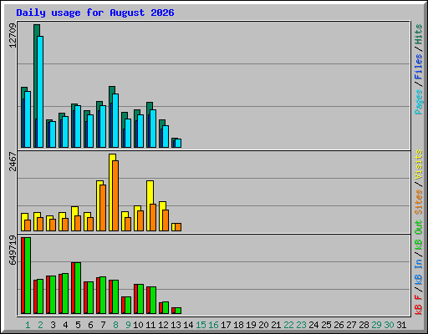Image resolution: width=428 pixels, height=334 pixels.
Task: Click day 22 on the x-axis
Action: coord(288,325)
